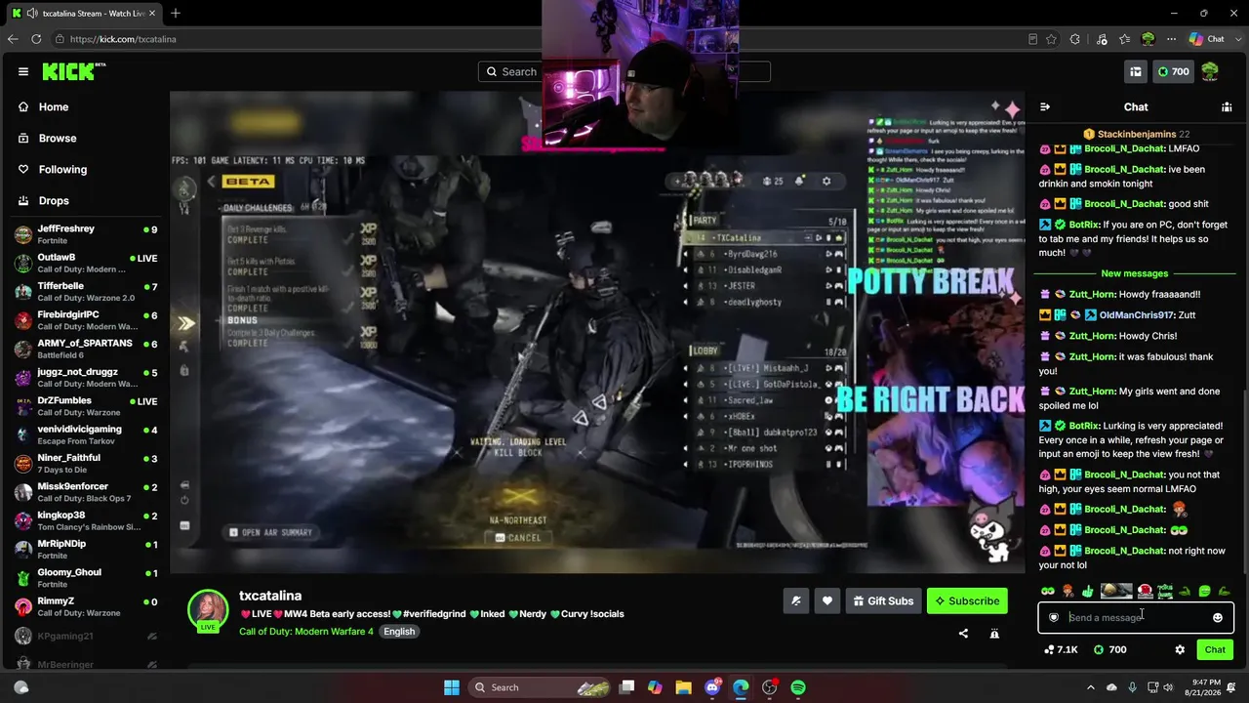
Task: Follow txcatalina with the heart button
Action: click(x=827, y=600)
